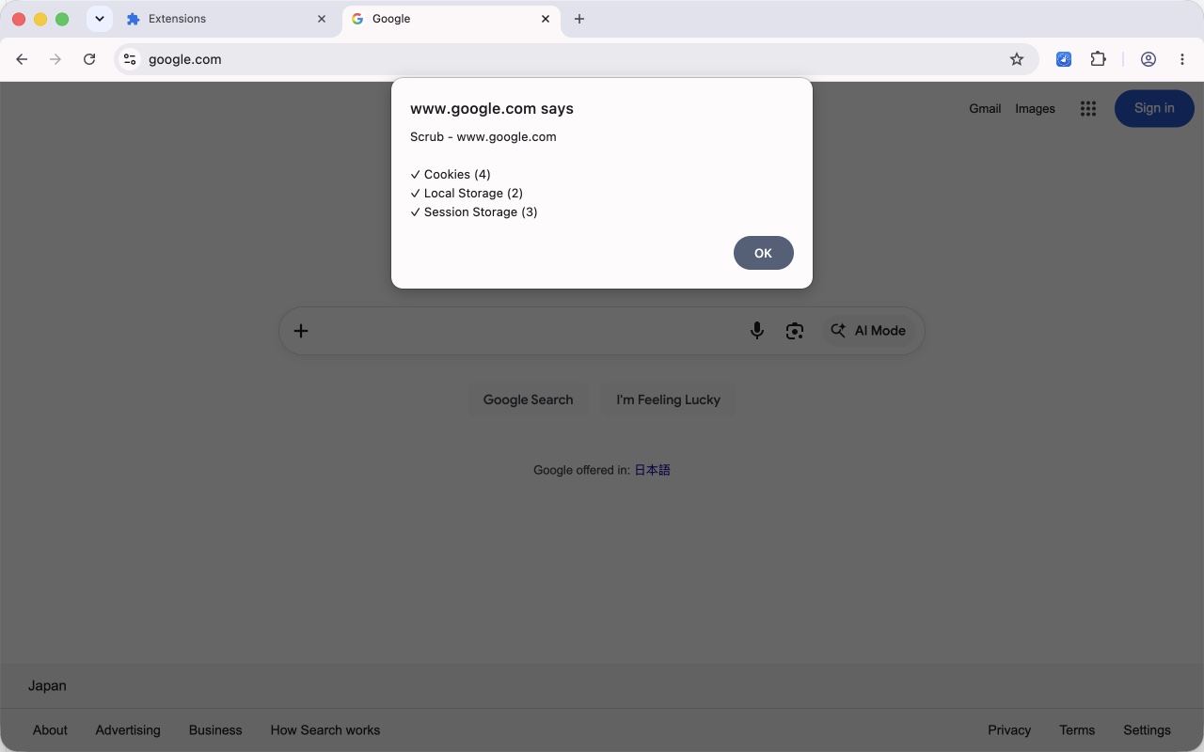This screenshot has height=752, width=1204.
Task: Click the plus icon in search box
Action: pos(301,331)
